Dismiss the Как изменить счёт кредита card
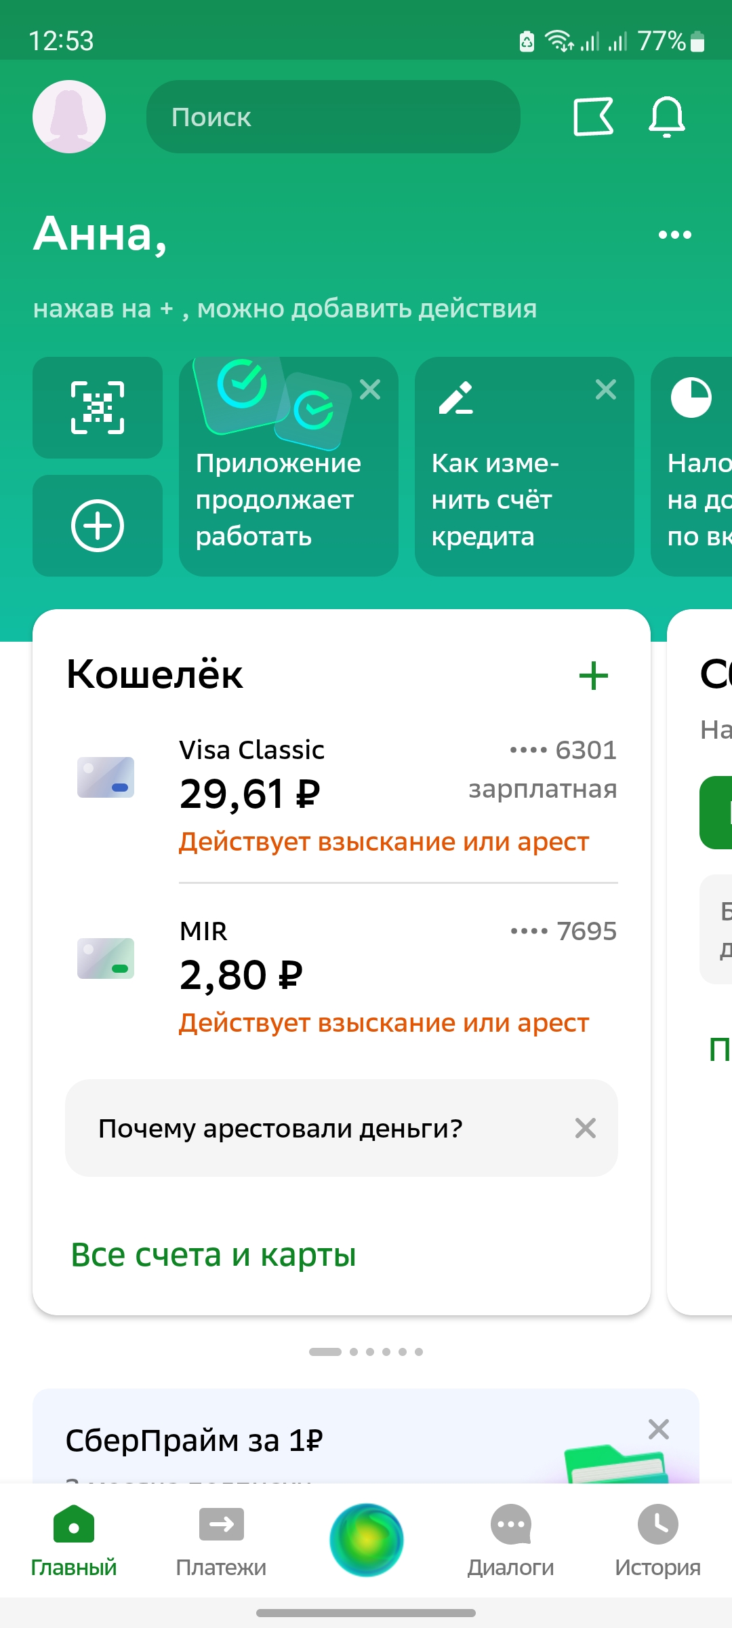This screenshot has width=732, height=1628. click(606, 389)
